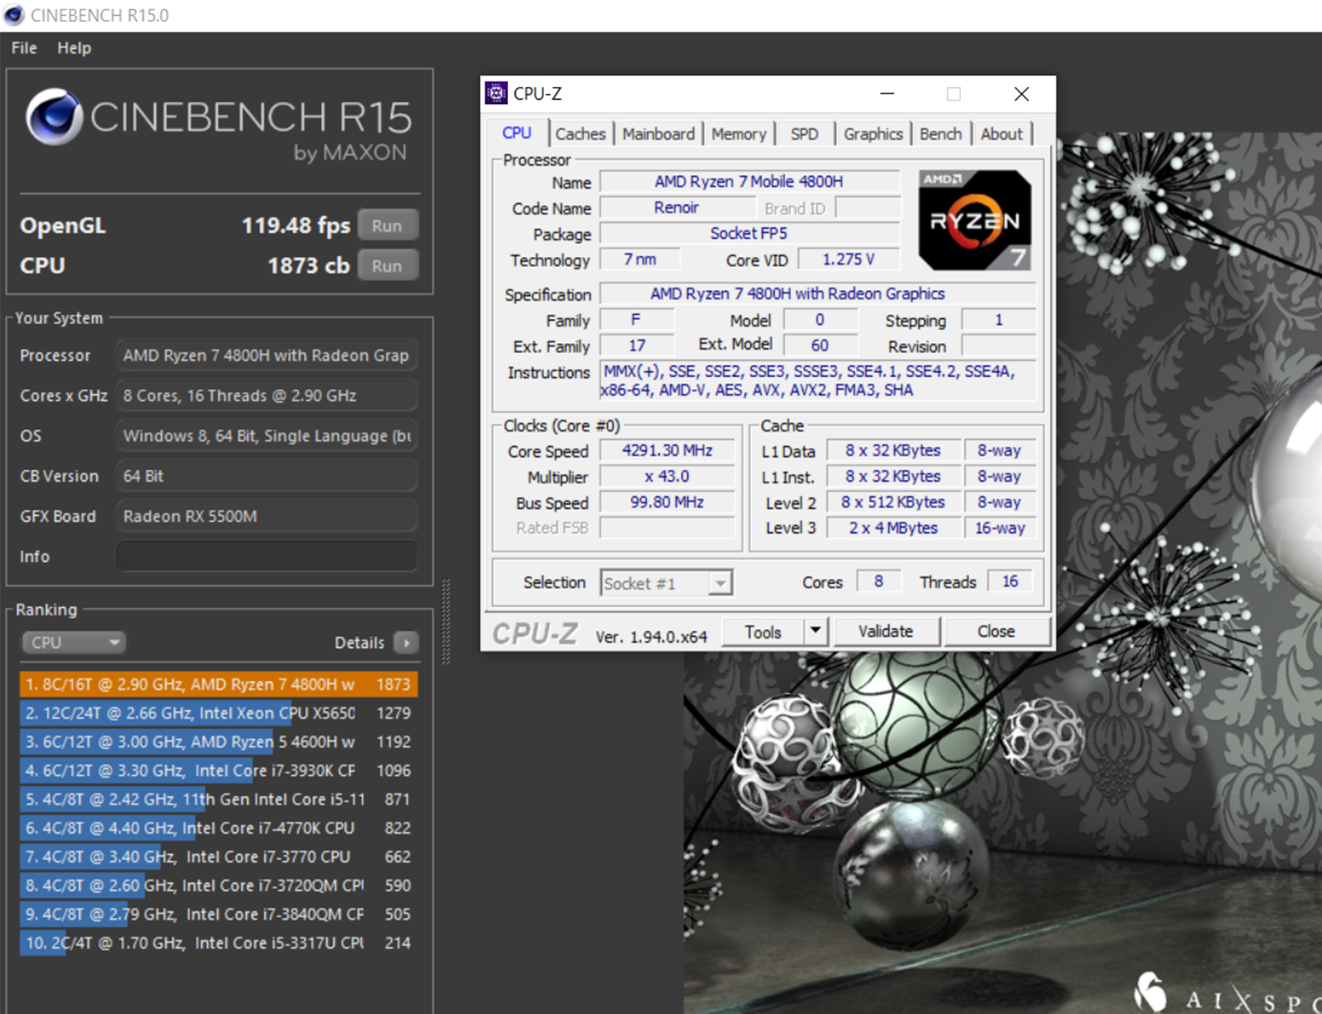Select ranking row 7 Intel Core i7-3770
The image size is (1322, 1014).
[x=218, y=857]
